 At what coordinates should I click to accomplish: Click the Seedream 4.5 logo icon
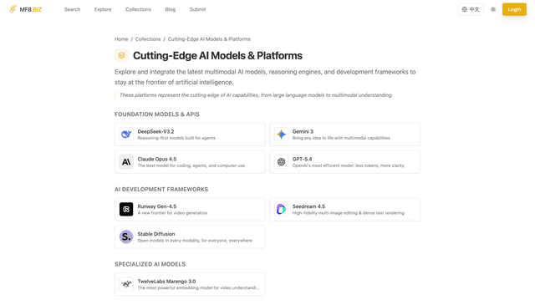click(281, 210)
